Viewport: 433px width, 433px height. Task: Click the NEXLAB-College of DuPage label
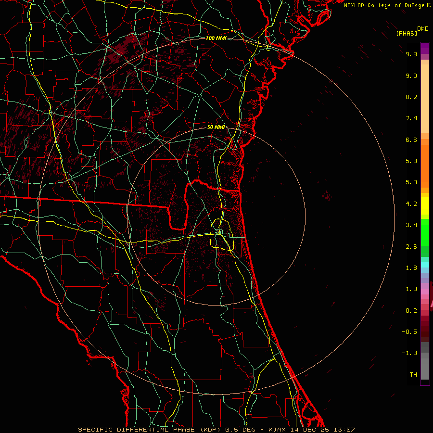point(384,5)
